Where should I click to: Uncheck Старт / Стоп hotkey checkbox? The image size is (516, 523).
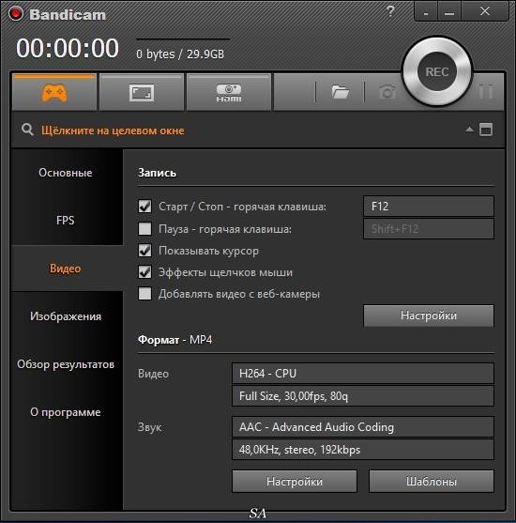[x=144, y=207]
